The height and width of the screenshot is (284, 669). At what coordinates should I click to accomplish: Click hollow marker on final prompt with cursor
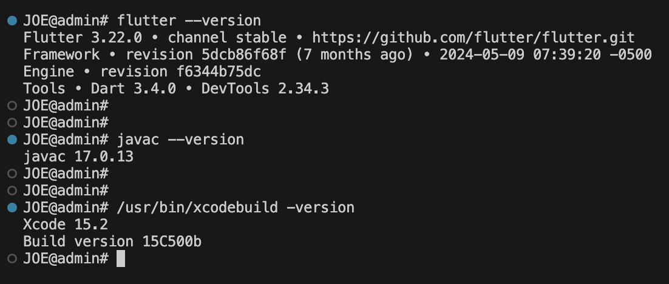(12, 259)
